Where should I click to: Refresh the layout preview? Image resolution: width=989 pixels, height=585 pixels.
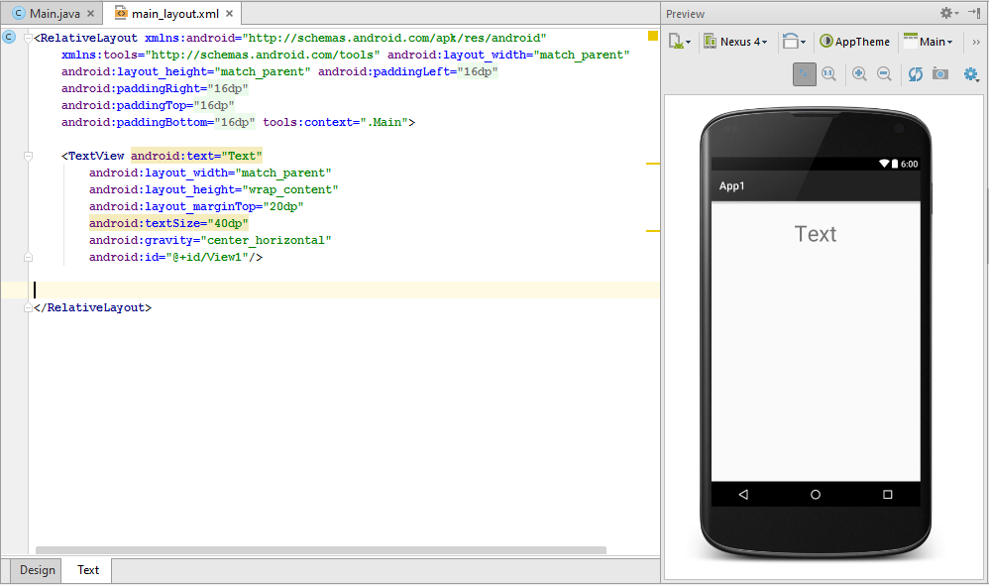coord(915,73)
